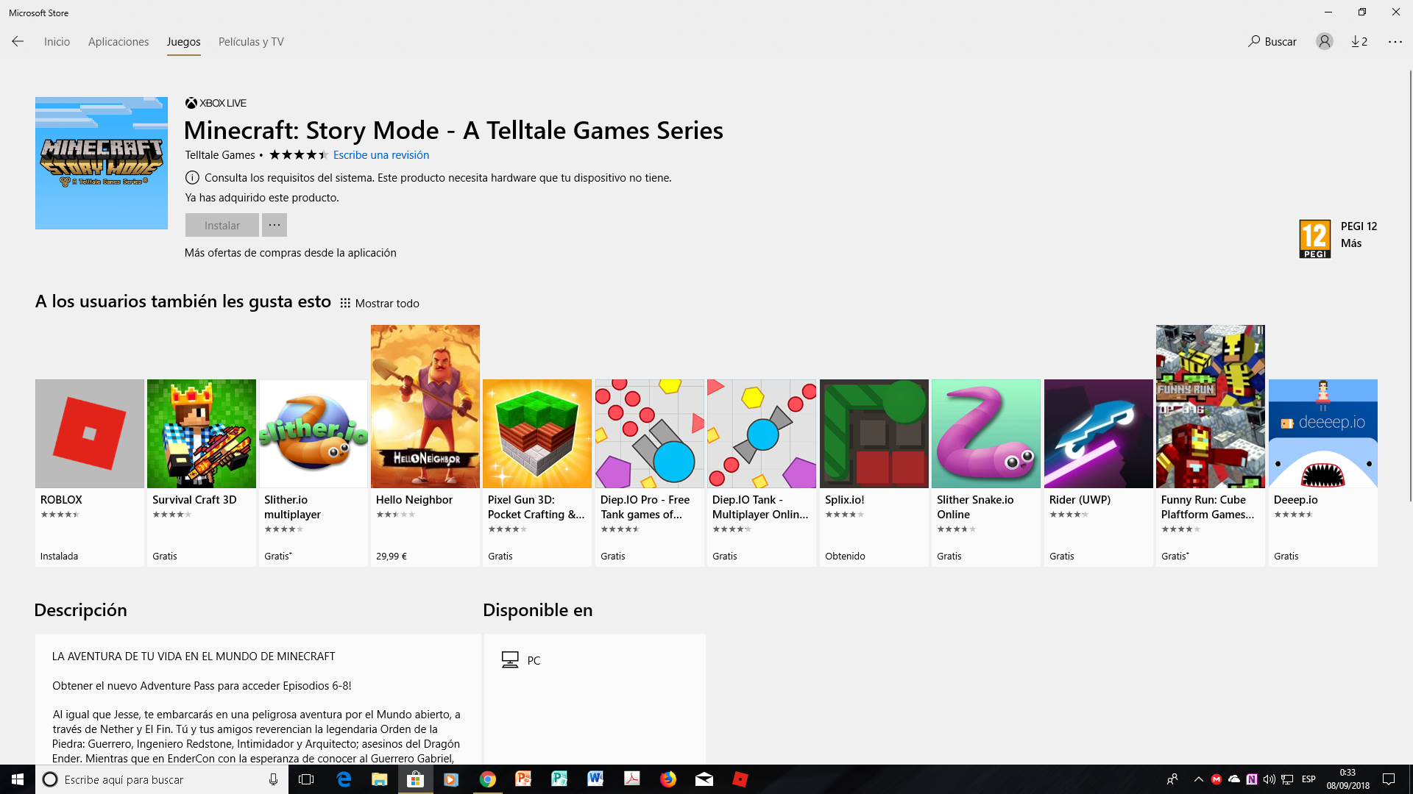This screenshot has height=794, width=1413.
Task: Open the Slither.io multiplayer tile
Action: click(x=314, y=473)
